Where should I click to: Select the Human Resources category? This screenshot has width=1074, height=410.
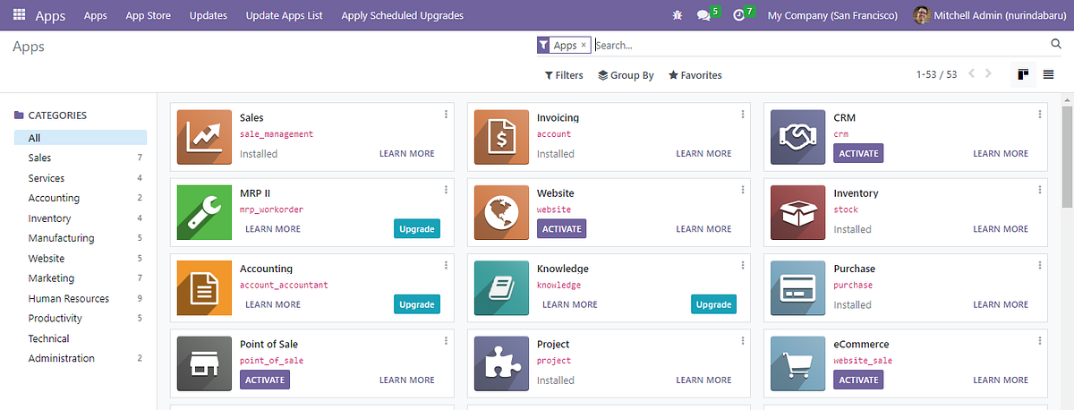click(x=81, y=298)
